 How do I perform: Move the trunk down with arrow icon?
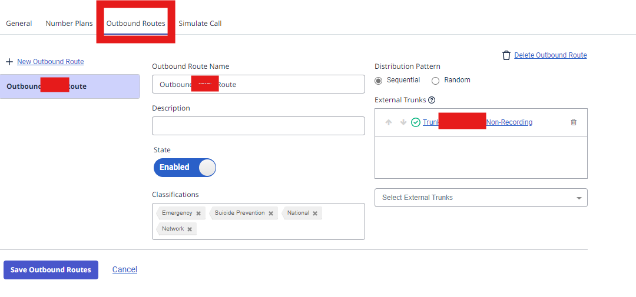pyautogui.click(x=403, y=122)
